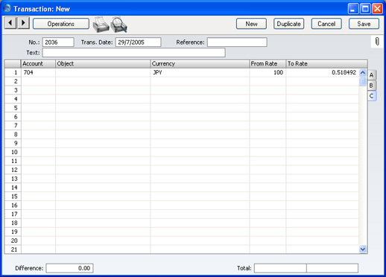Image resolution: width=386 pixels, height=277 pixels.
Task: Select the To Rate value 0.518492
Action: coord(322,72)
